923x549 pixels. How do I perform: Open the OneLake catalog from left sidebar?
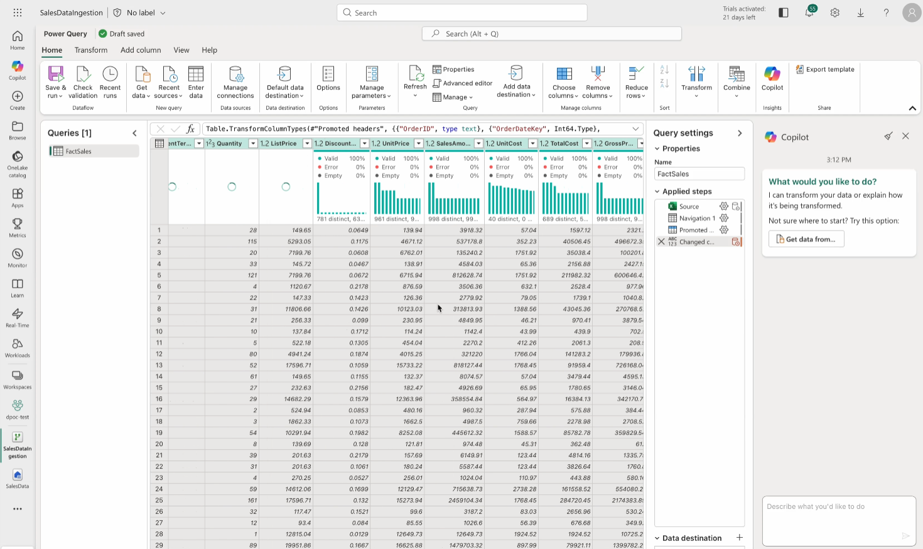[17, 161]
